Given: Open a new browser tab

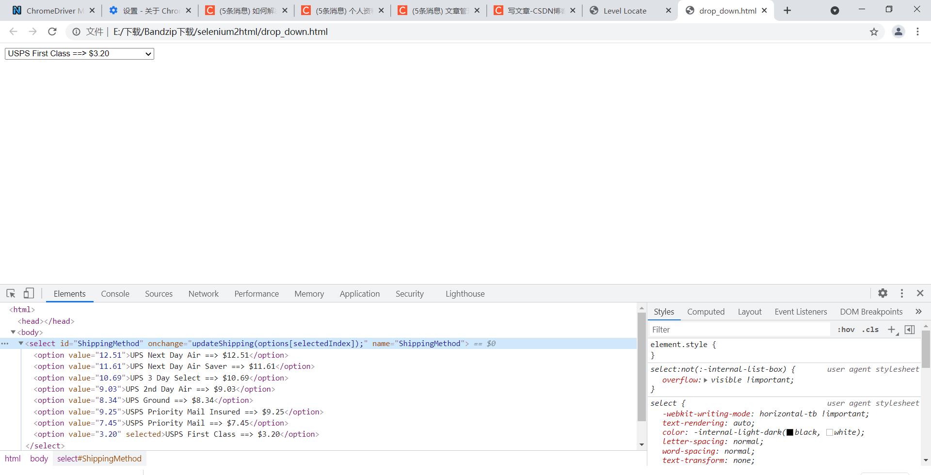Looking at the screenshot, I should [787, 11].
